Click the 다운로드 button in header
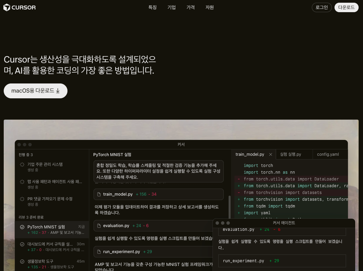Viewport: 363px width, 271px height. point(346,7)
